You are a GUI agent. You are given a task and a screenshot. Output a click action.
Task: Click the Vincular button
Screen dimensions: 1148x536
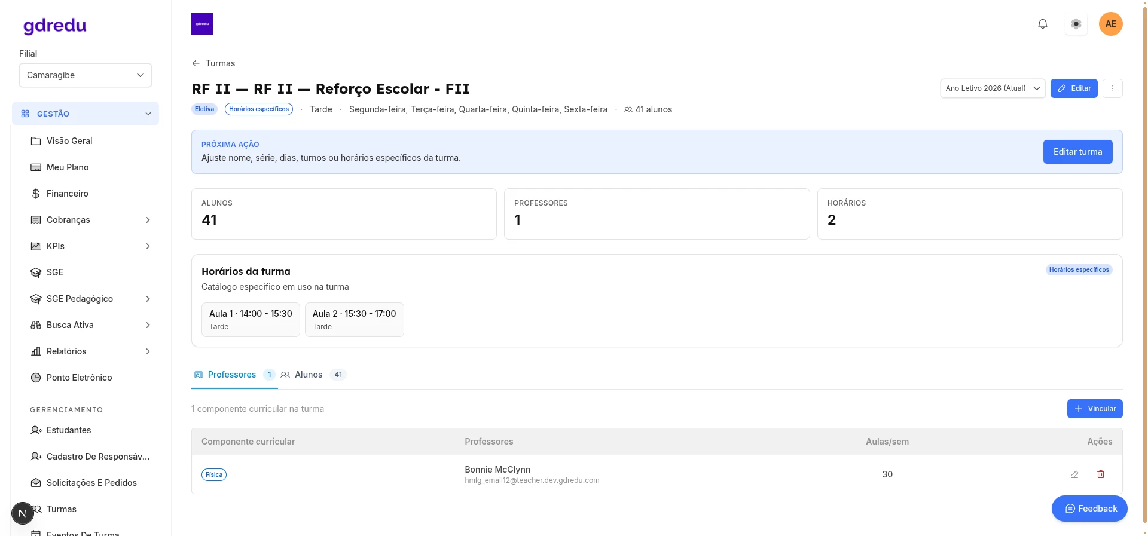point(1095,409)
